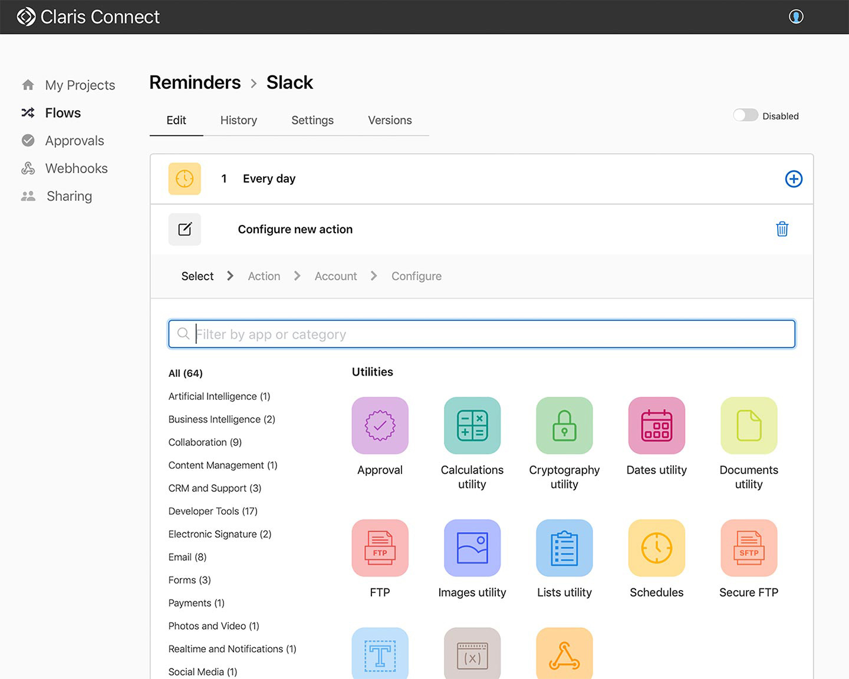The width and height of the screenshot is (849, 679).
Task: Click the Sharing people icon
Action: pos(28,196)
